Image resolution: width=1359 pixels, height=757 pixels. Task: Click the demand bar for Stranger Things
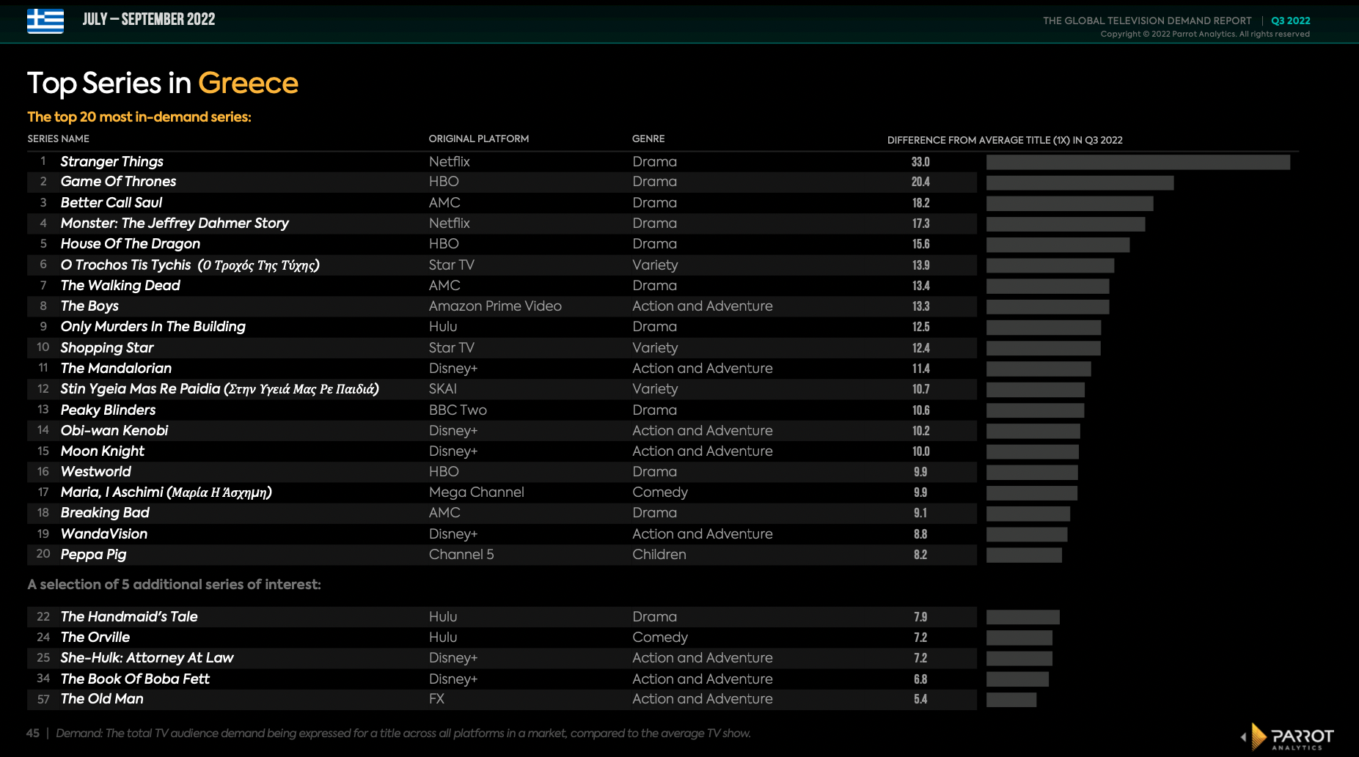1138,162
